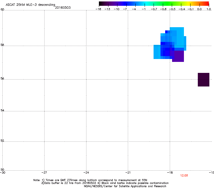The height and width of the screenshot is (188, 214).
Task: Click the NOAA/NESDIS credit line
Action: (x=125, y=186)
